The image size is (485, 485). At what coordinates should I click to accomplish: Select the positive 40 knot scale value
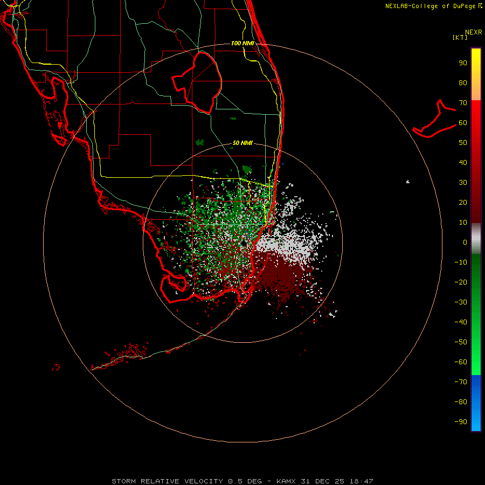[x=463, y=162]
